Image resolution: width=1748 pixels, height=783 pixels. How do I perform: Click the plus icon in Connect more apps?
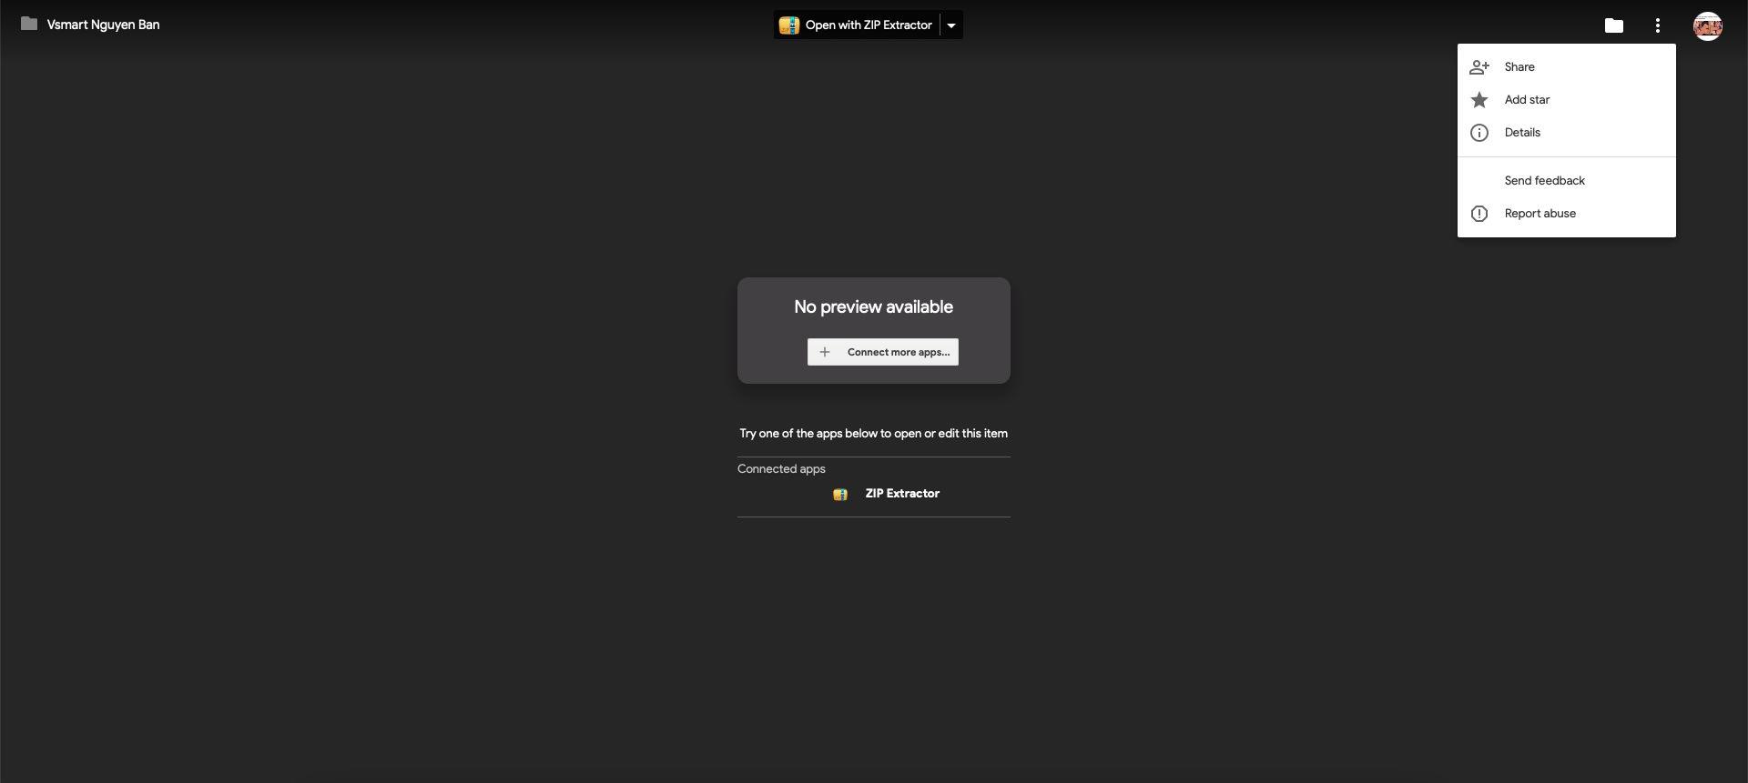click(825, 352)
